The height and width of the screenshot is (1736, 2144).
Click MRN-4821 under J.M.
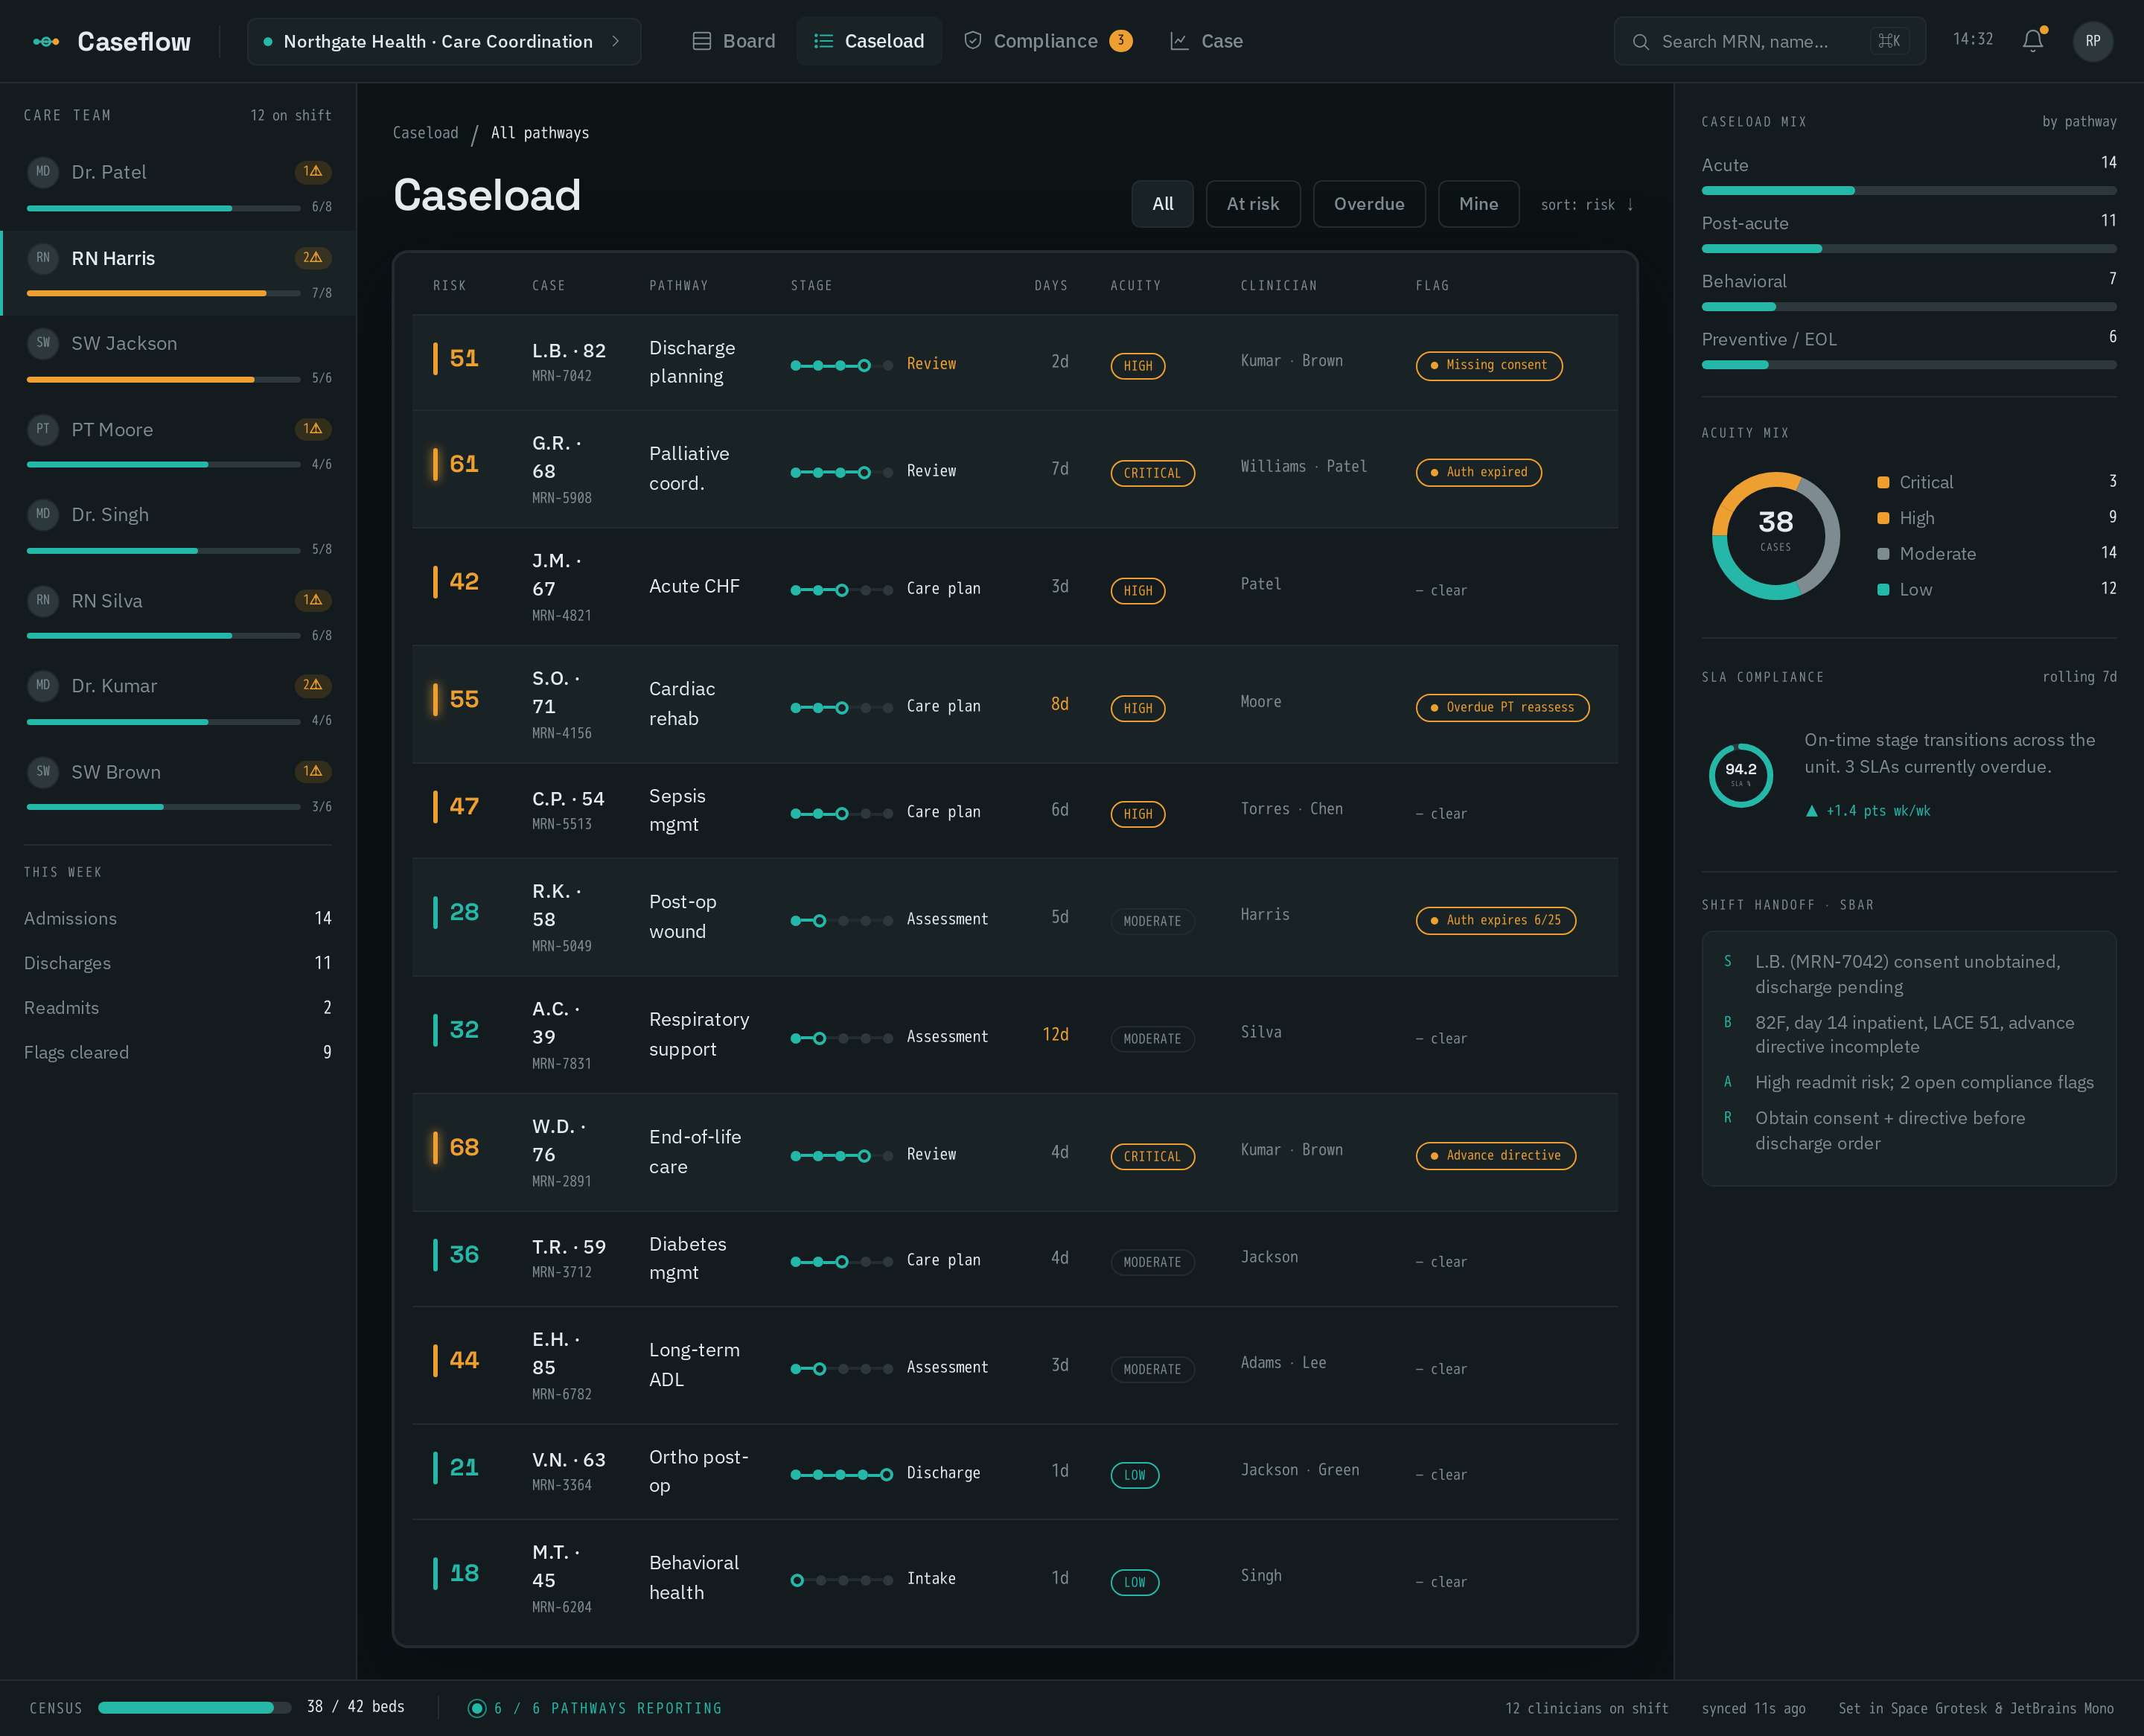pos(562,616)
